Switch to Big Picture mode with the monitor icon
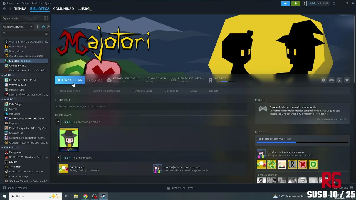The width and height of the screenshot is (356, 200). click(x=334, y=3)
